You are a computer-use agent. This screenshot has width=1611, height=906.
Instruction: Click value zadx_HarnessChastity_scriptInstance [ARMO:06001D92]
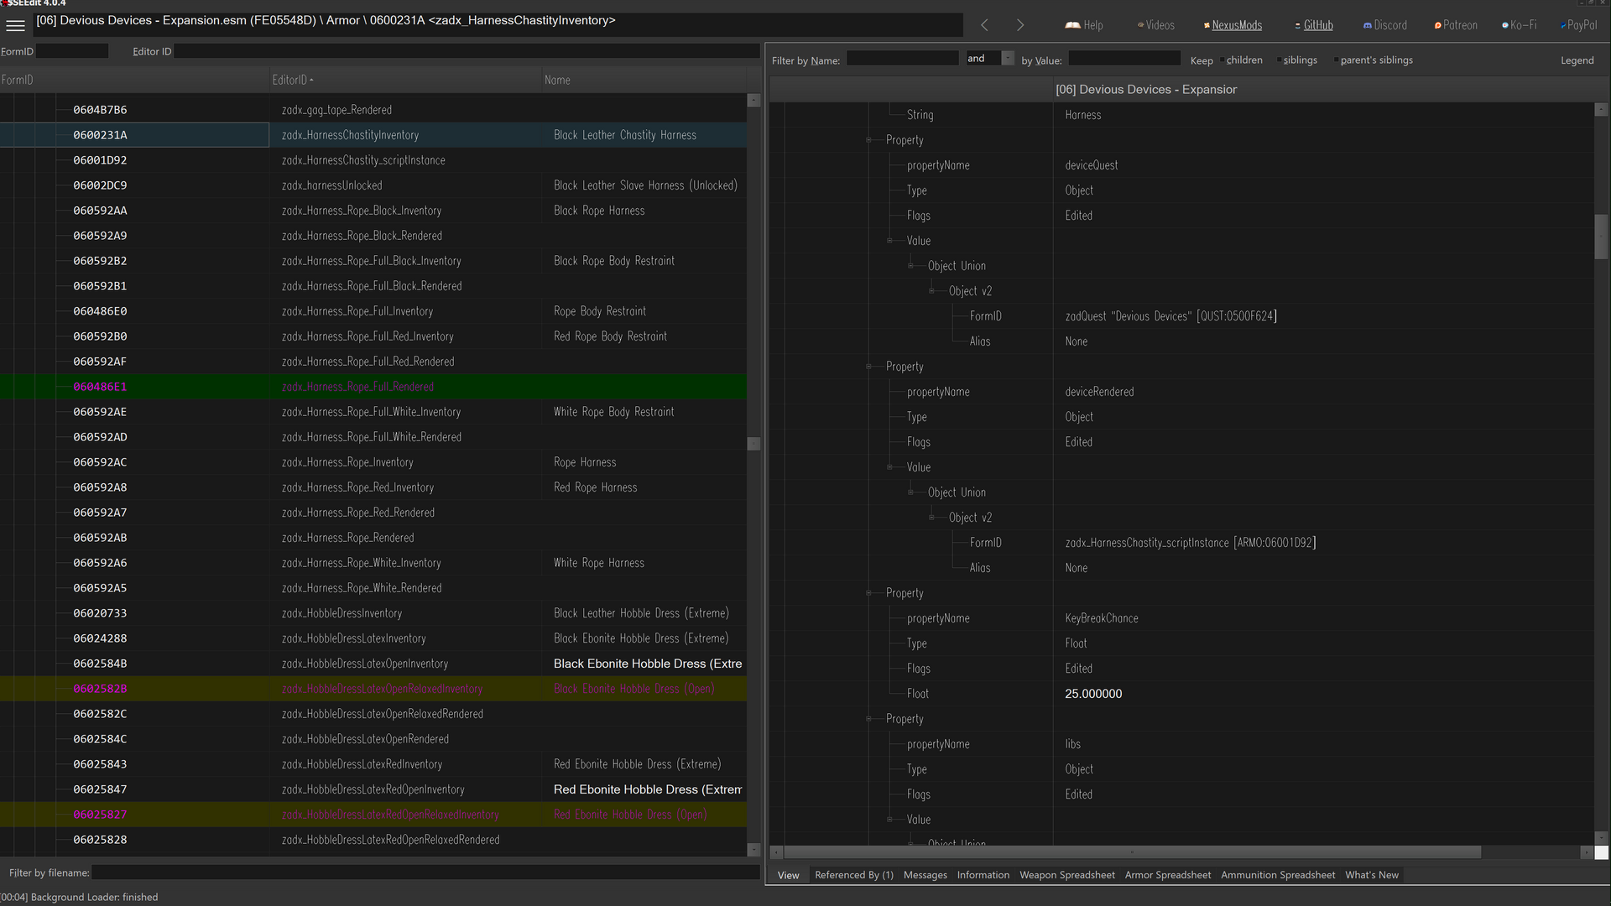[1190, 543]
